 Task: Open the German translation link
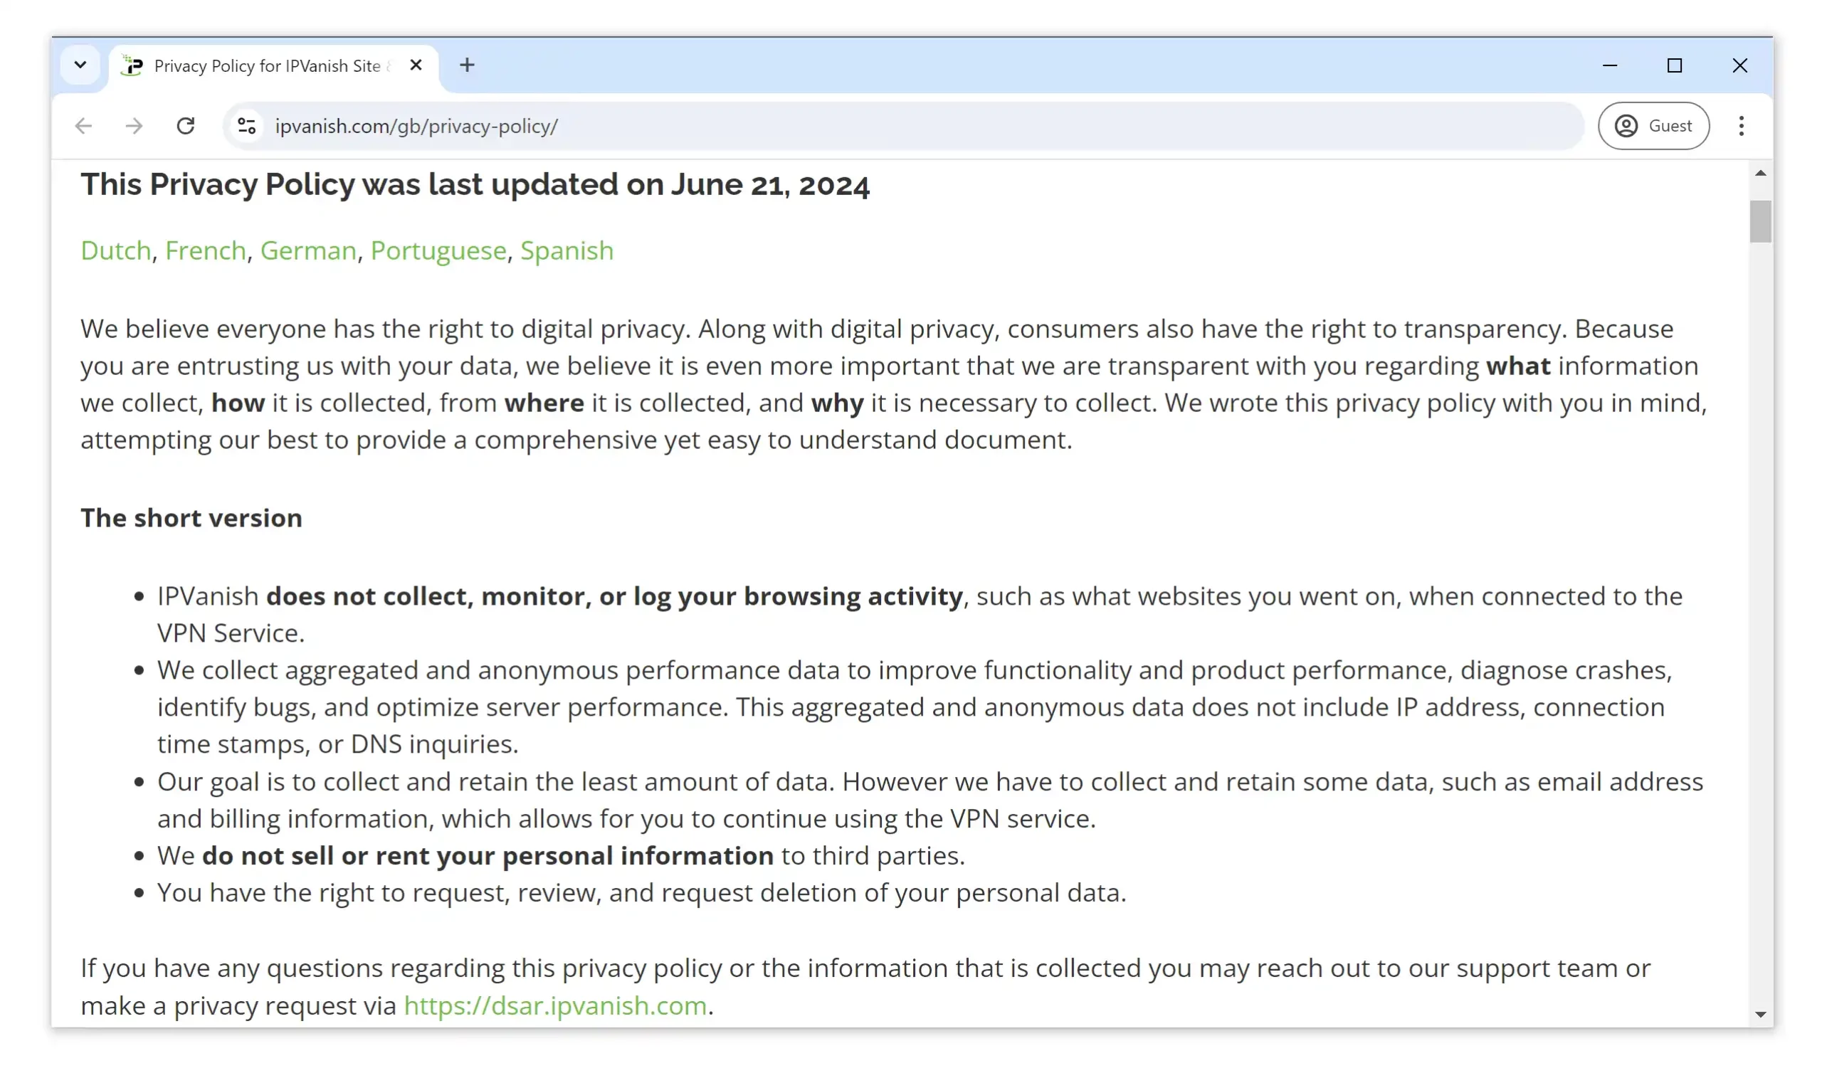pos(308,250)
